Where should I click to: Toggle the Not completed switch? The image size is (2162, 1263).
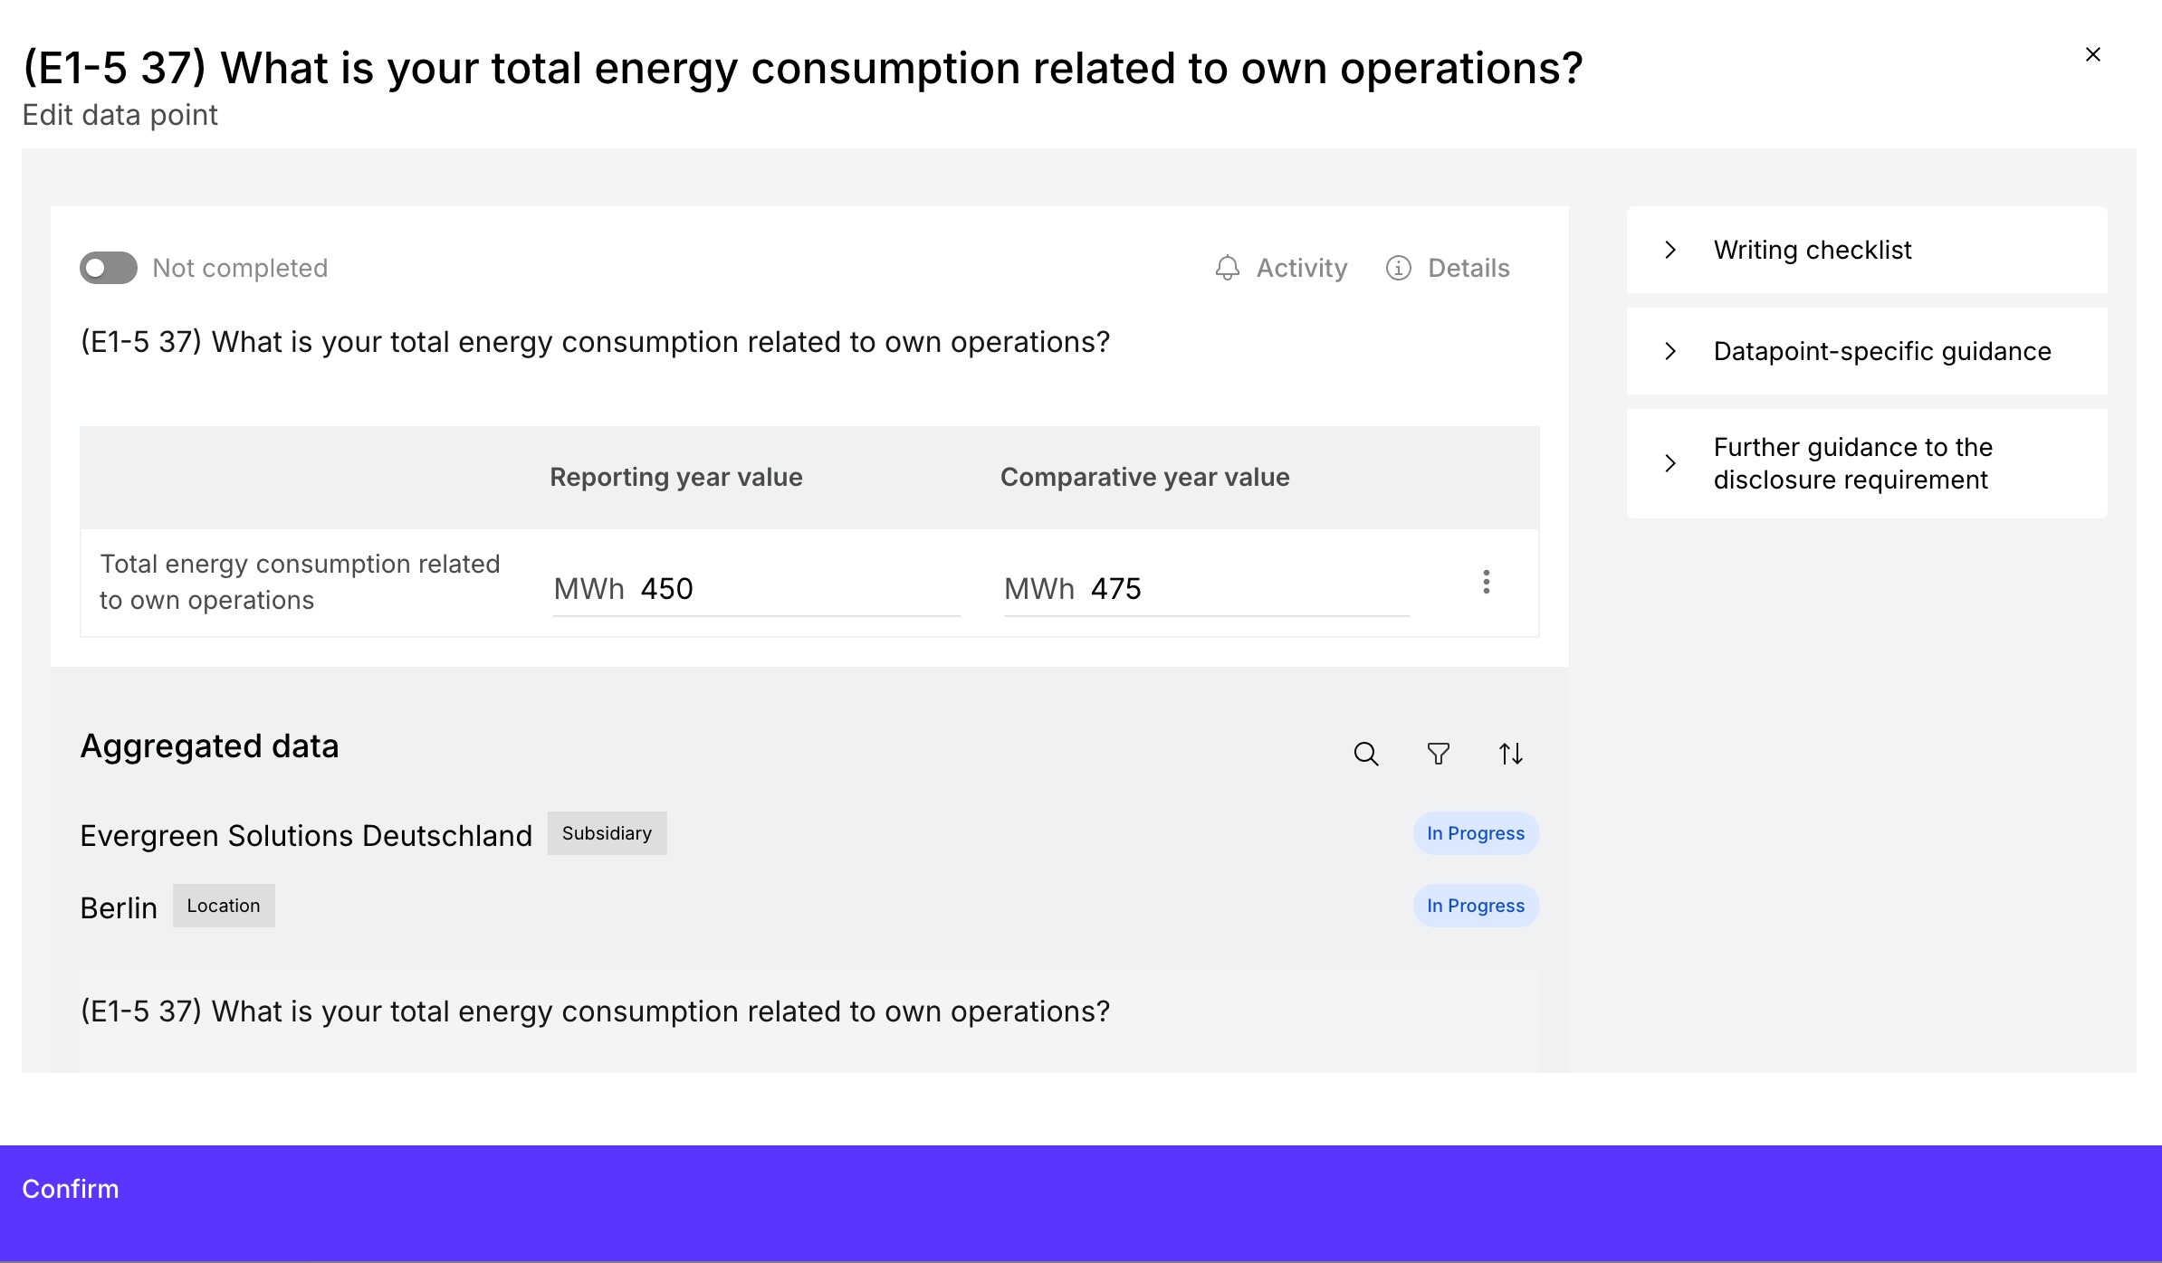click(109, 268)
